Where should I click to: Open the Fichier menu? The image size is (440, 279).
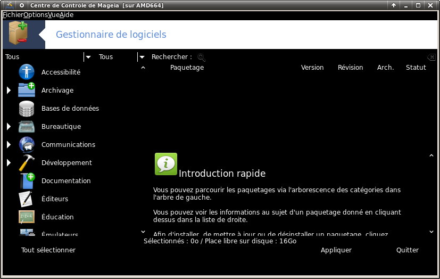[x=13, y=15]
